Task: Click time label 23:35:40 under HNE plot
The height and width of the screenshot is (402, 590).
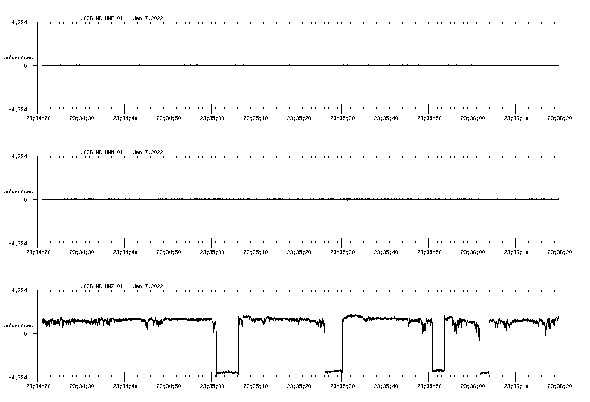Action: [385, 118]
